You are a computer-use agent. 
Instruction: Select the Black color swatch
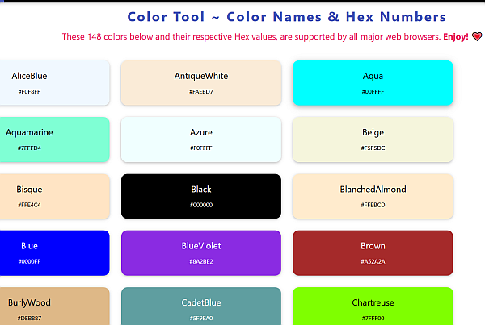tap(201, 196)
